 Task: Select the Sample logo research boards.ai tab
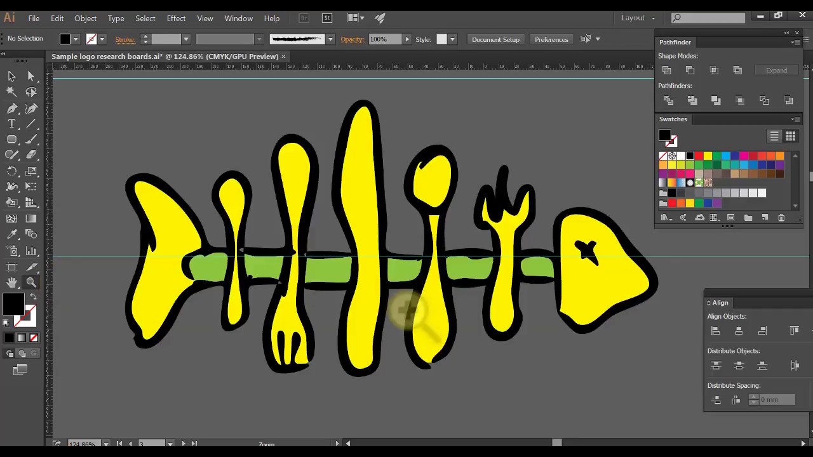click(x=168, y=56)
